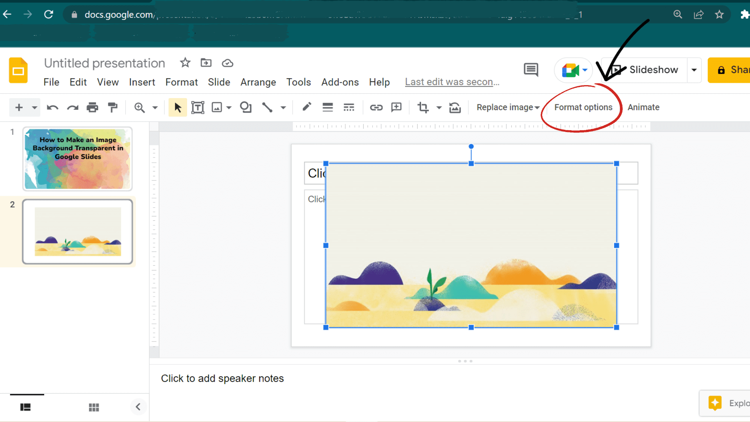Select the shape tool

pos(246,107)
